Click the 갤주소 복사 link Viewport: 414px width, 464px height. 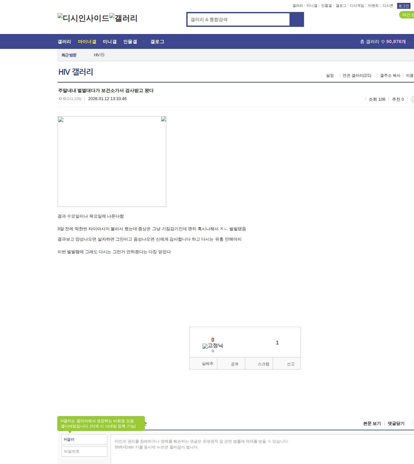(390, 75)
